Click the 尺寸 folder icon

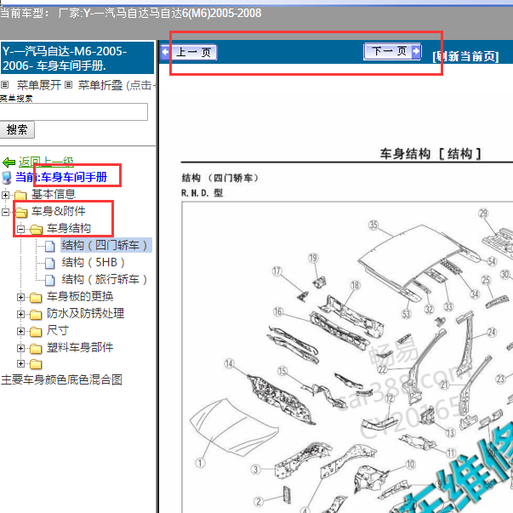[x=36, y=332]
